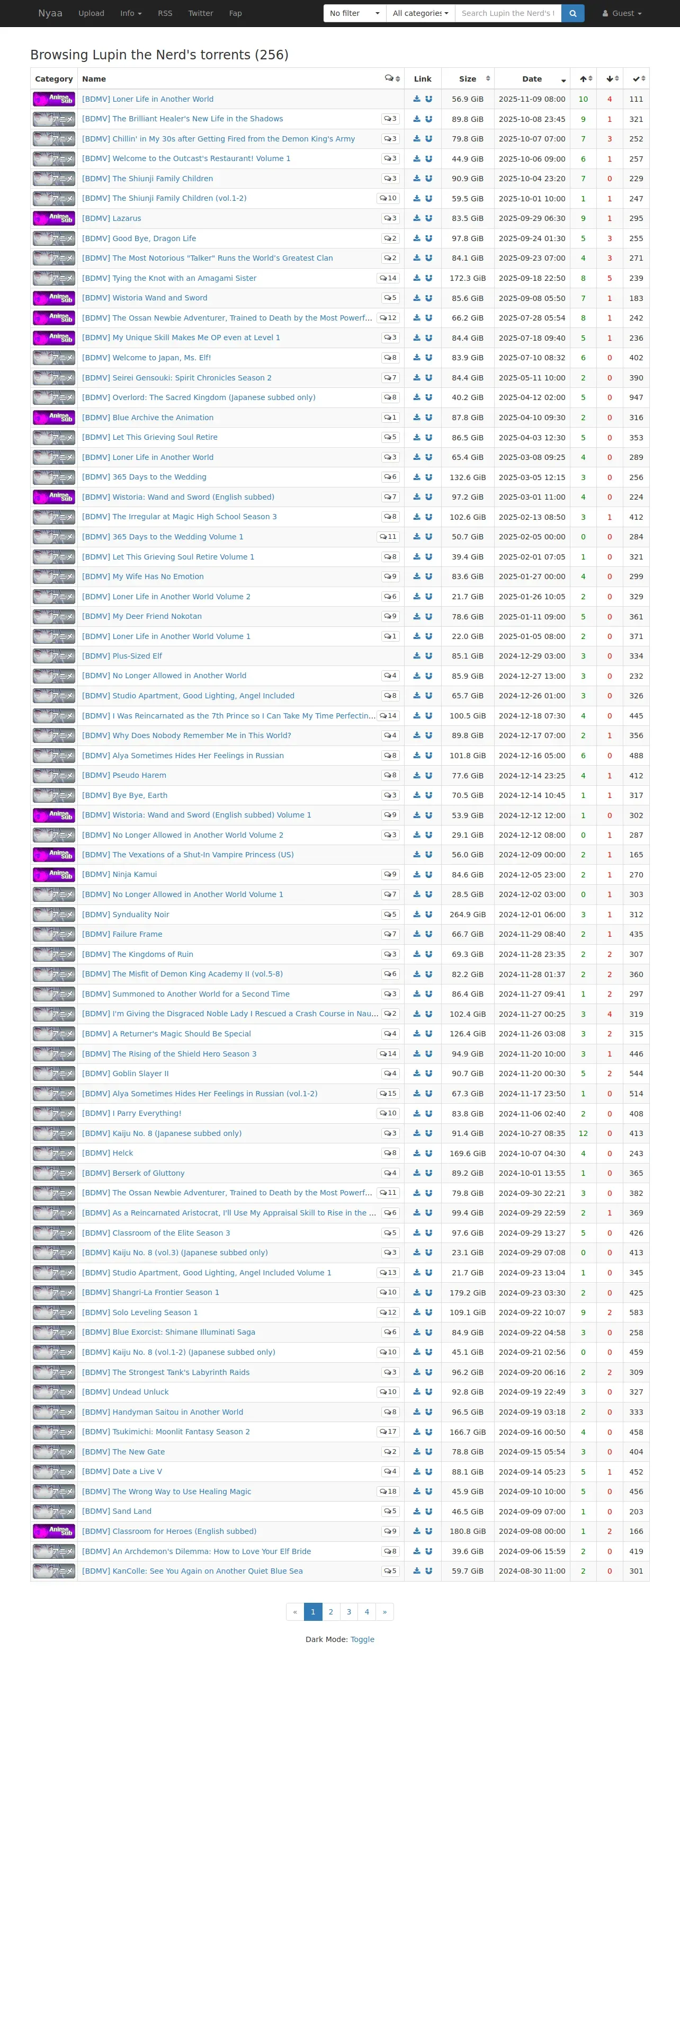Click the next page arrow

pyautogui.click(x=384, y=1612)
